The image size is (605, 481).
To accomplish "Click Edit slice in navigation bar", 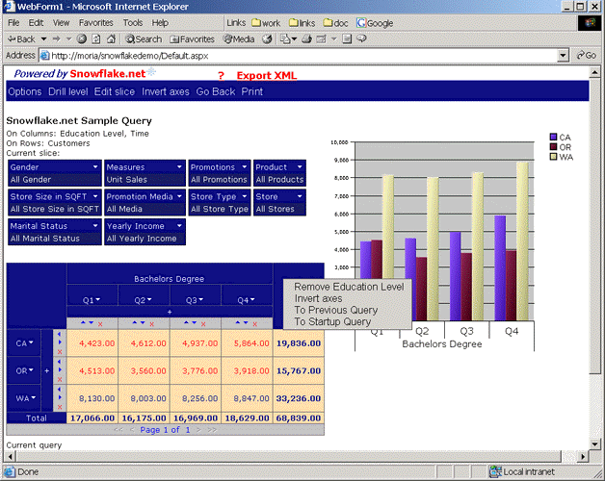I will [115, 91].
